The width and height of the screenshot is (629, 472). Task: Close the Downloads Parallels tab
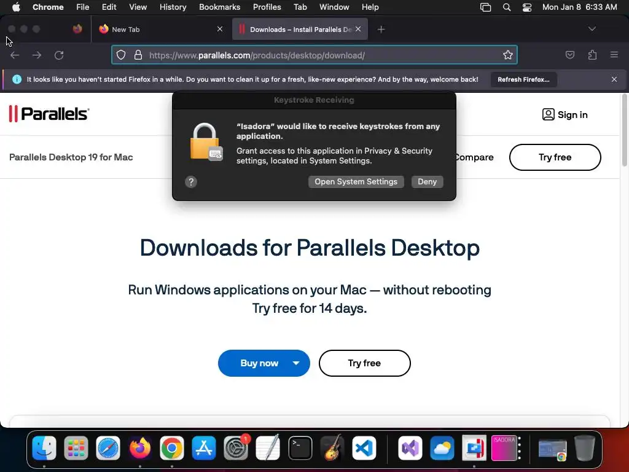(358, 29)
